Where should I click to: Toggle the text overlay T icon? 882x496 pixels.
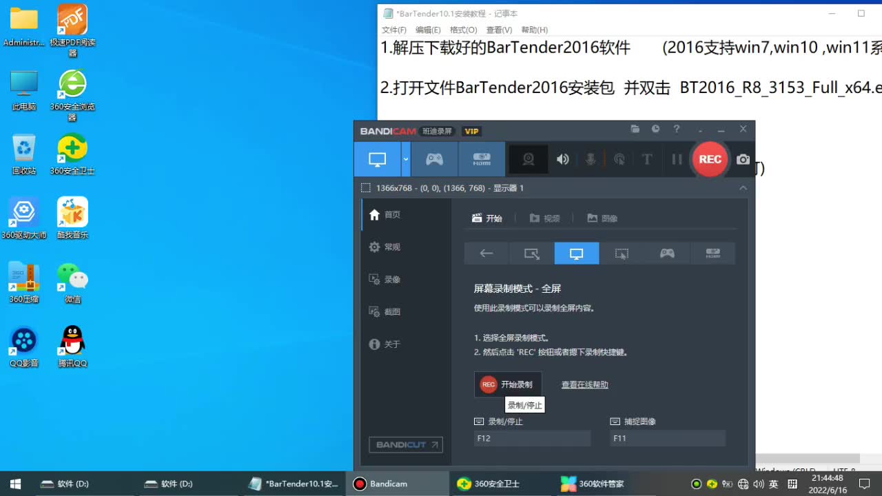646,159
